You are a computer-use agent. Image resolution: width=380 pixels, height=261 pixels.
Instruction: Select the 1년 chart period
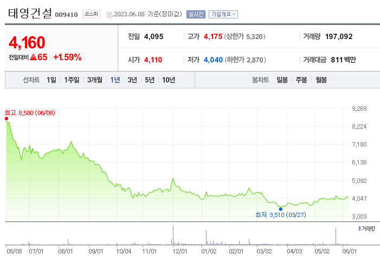point(115,80)
